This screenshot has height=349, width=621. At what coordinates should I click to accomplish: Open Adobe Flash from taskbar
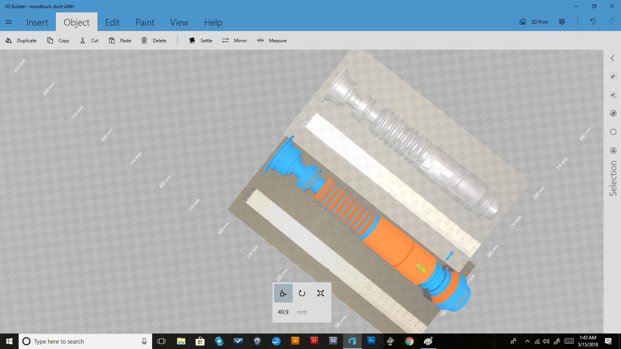tap(314, 341)
